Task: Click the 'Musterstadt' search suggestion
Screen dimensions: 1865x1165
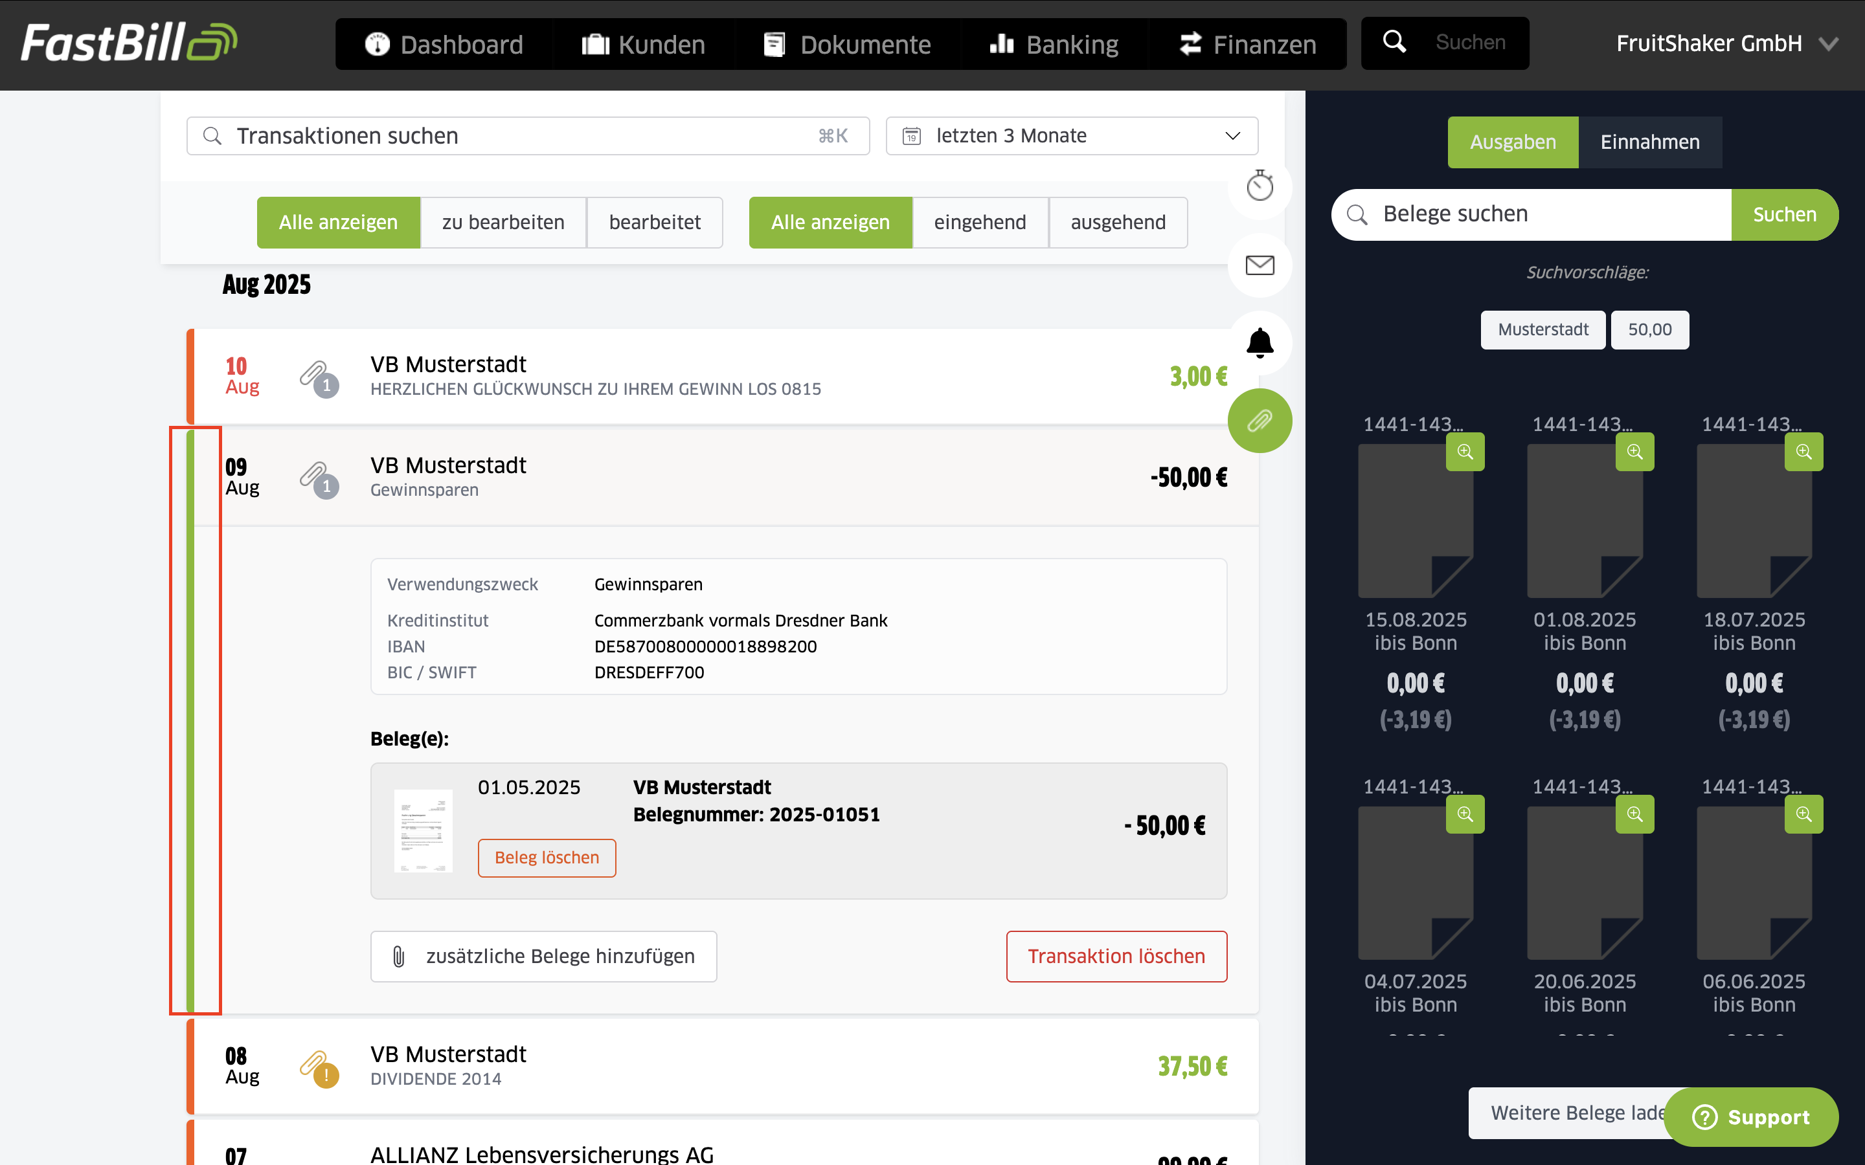Action: 1543,330
